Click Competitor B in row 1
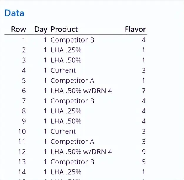This screenshot has width=184, height=180. tap(72, 40)
